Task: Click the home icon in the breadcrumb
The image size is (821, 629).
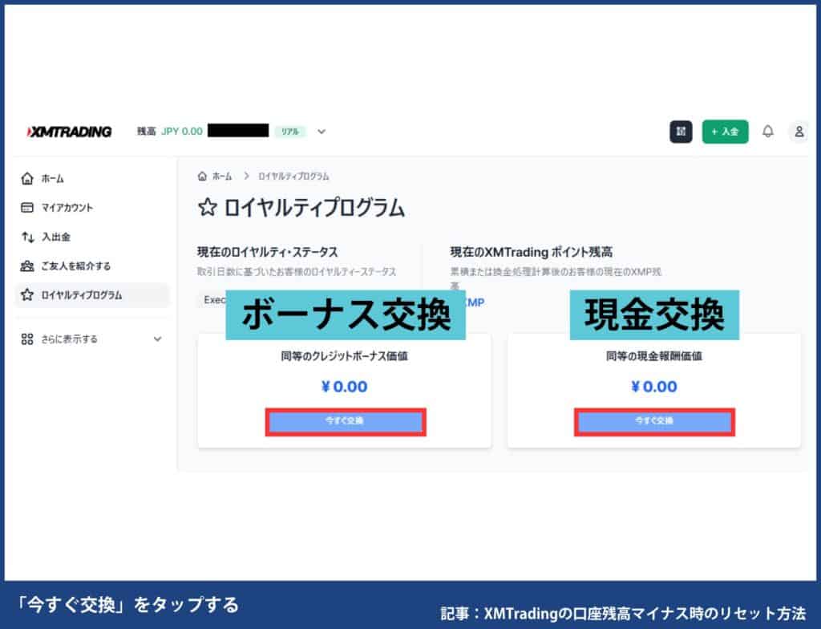Action: point(202,177)
